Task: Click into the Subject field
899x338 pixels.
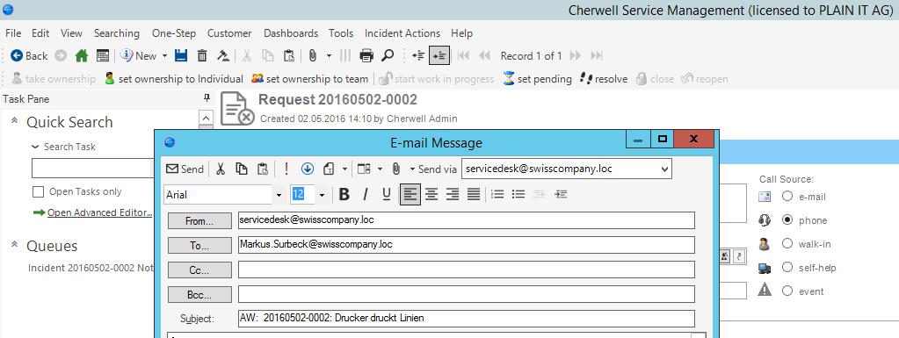Action: pyautogui.click(x=466, y=319)
